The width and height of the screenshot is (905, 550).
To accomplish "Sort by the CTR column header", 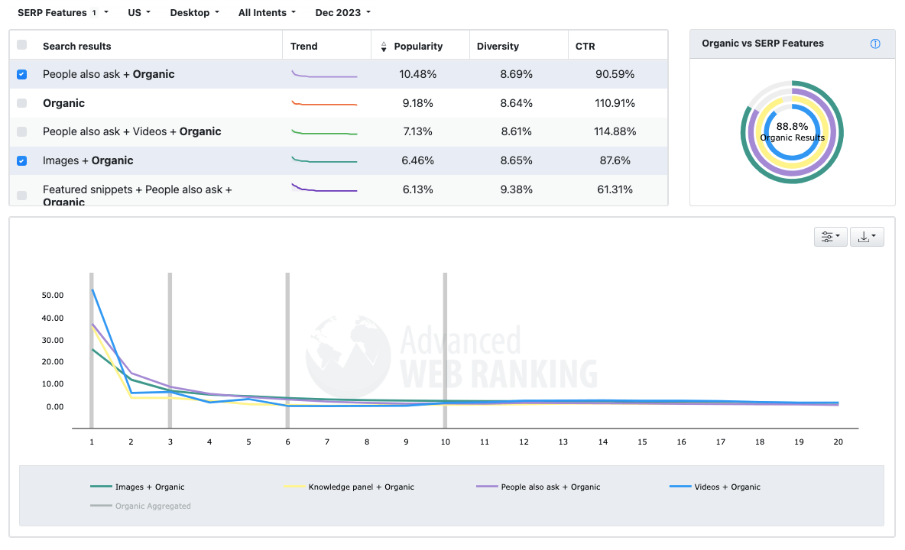I will 585,47.
